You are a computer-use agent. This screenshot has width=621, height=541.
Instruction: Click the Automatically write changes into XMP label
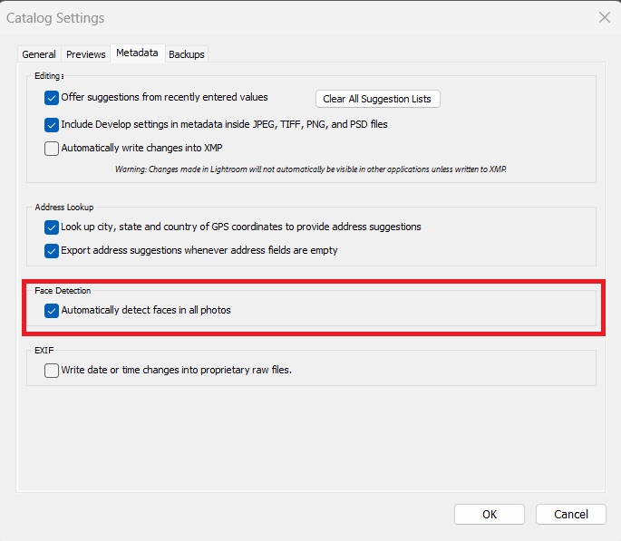(141, 148)
